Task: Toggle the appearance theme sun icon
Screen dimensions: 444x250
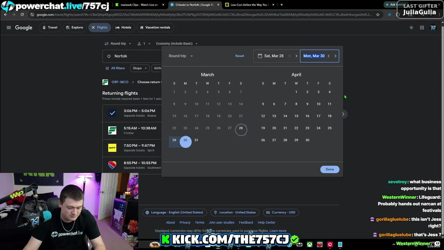Action: 411,27
